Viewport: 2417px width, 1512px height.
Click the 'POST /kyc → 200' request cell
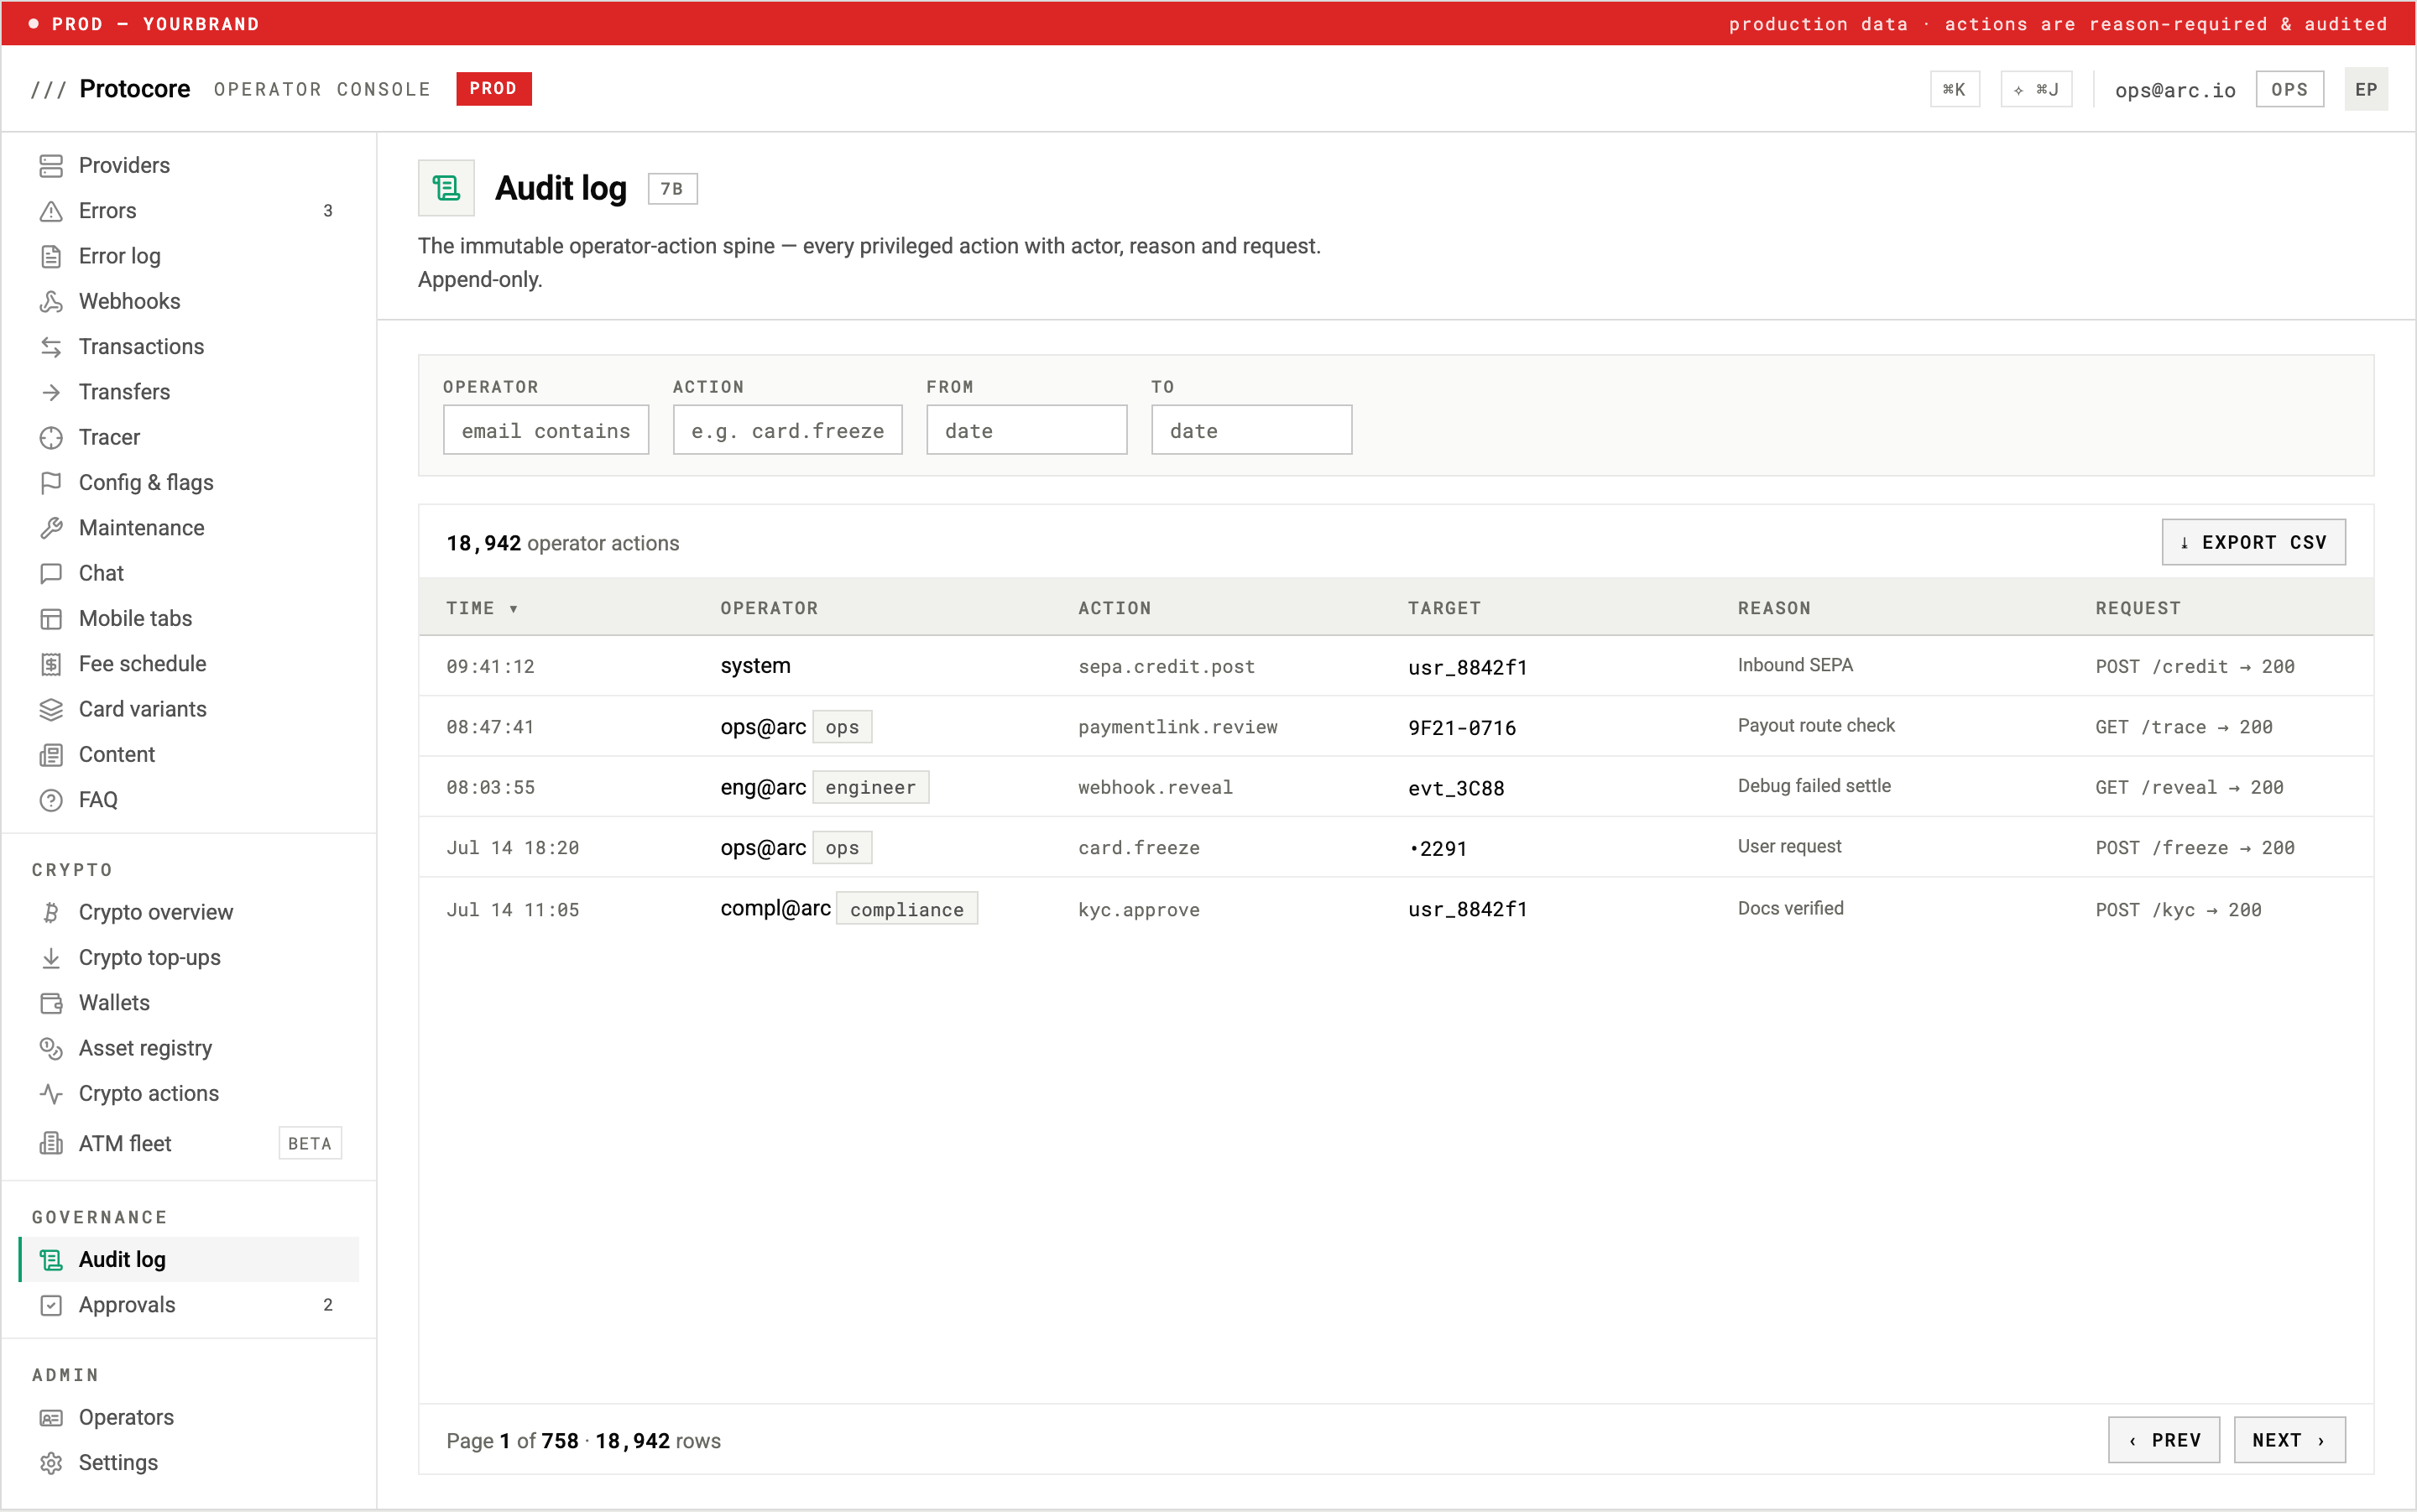click(2178, 910)
